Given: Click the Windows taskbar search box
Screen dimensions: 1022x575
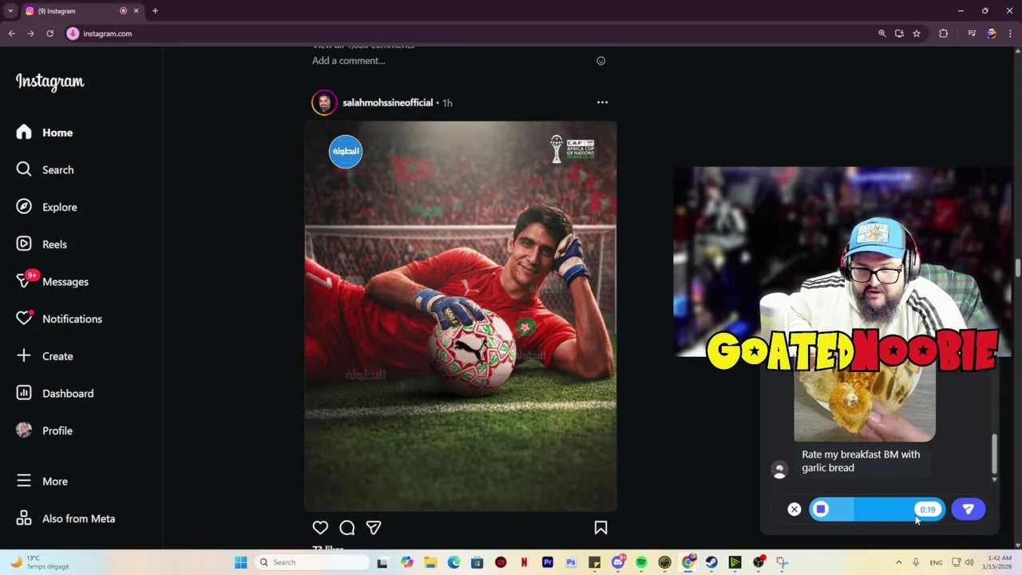Looking at the screenshot, I should click(311, 562).
